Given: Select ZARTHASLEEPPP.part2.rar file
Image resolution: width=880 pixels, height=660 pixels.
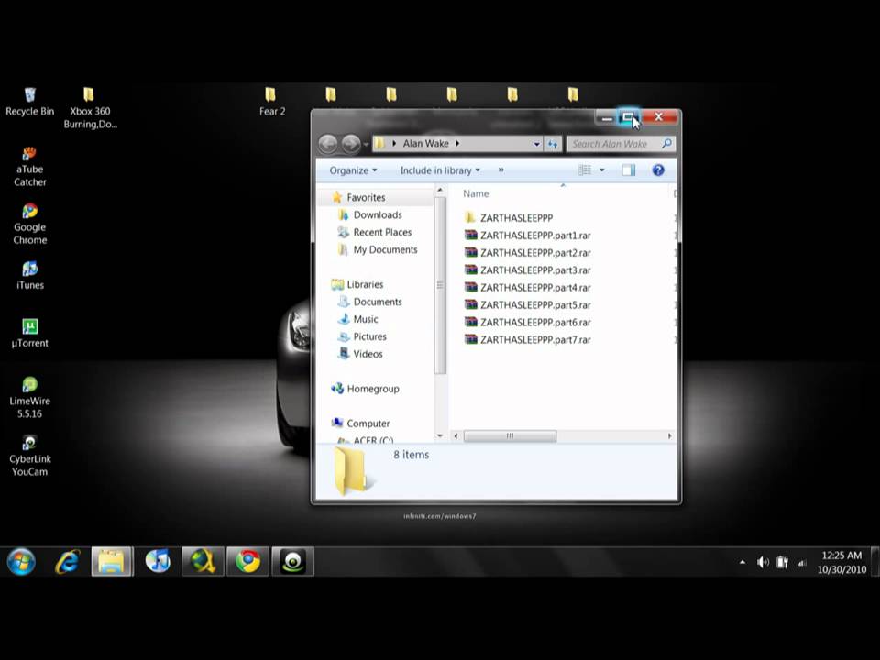Looking at the screenshot, I should [x=534, y=253].
